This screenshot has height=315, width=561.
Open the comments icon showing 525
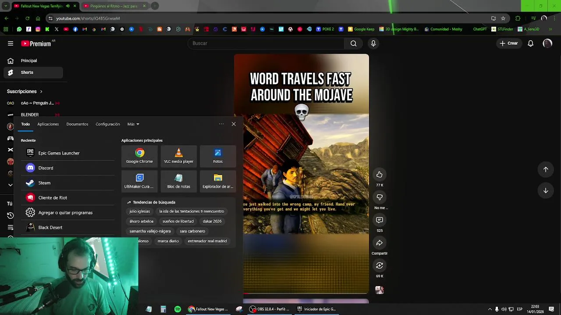[380, 220]
